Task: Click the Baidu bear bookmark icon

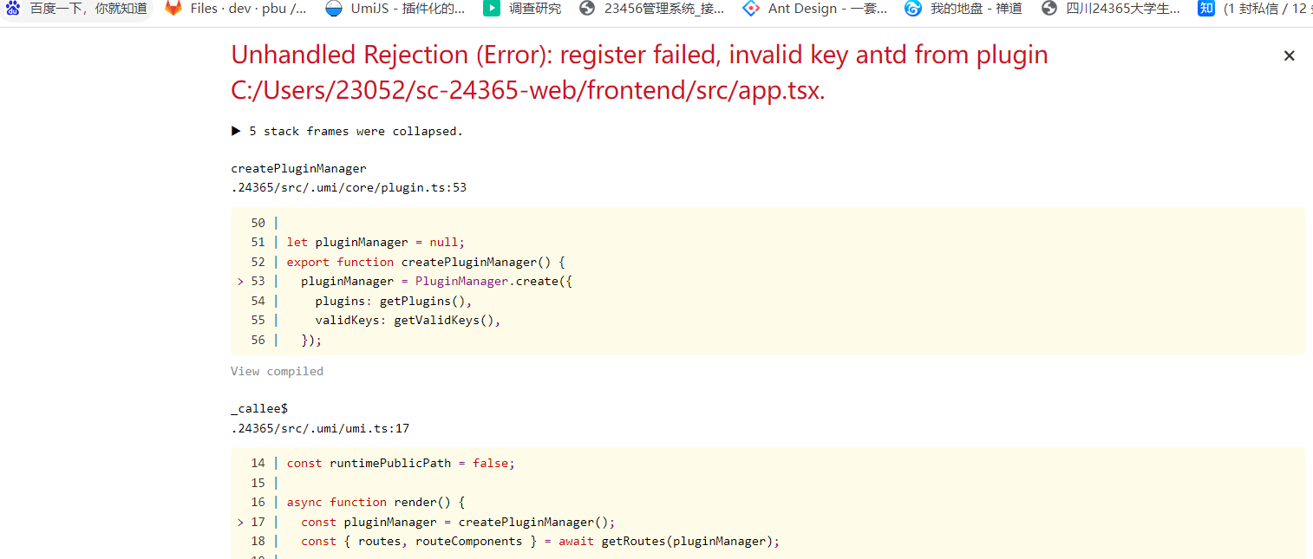Action: 11,9
